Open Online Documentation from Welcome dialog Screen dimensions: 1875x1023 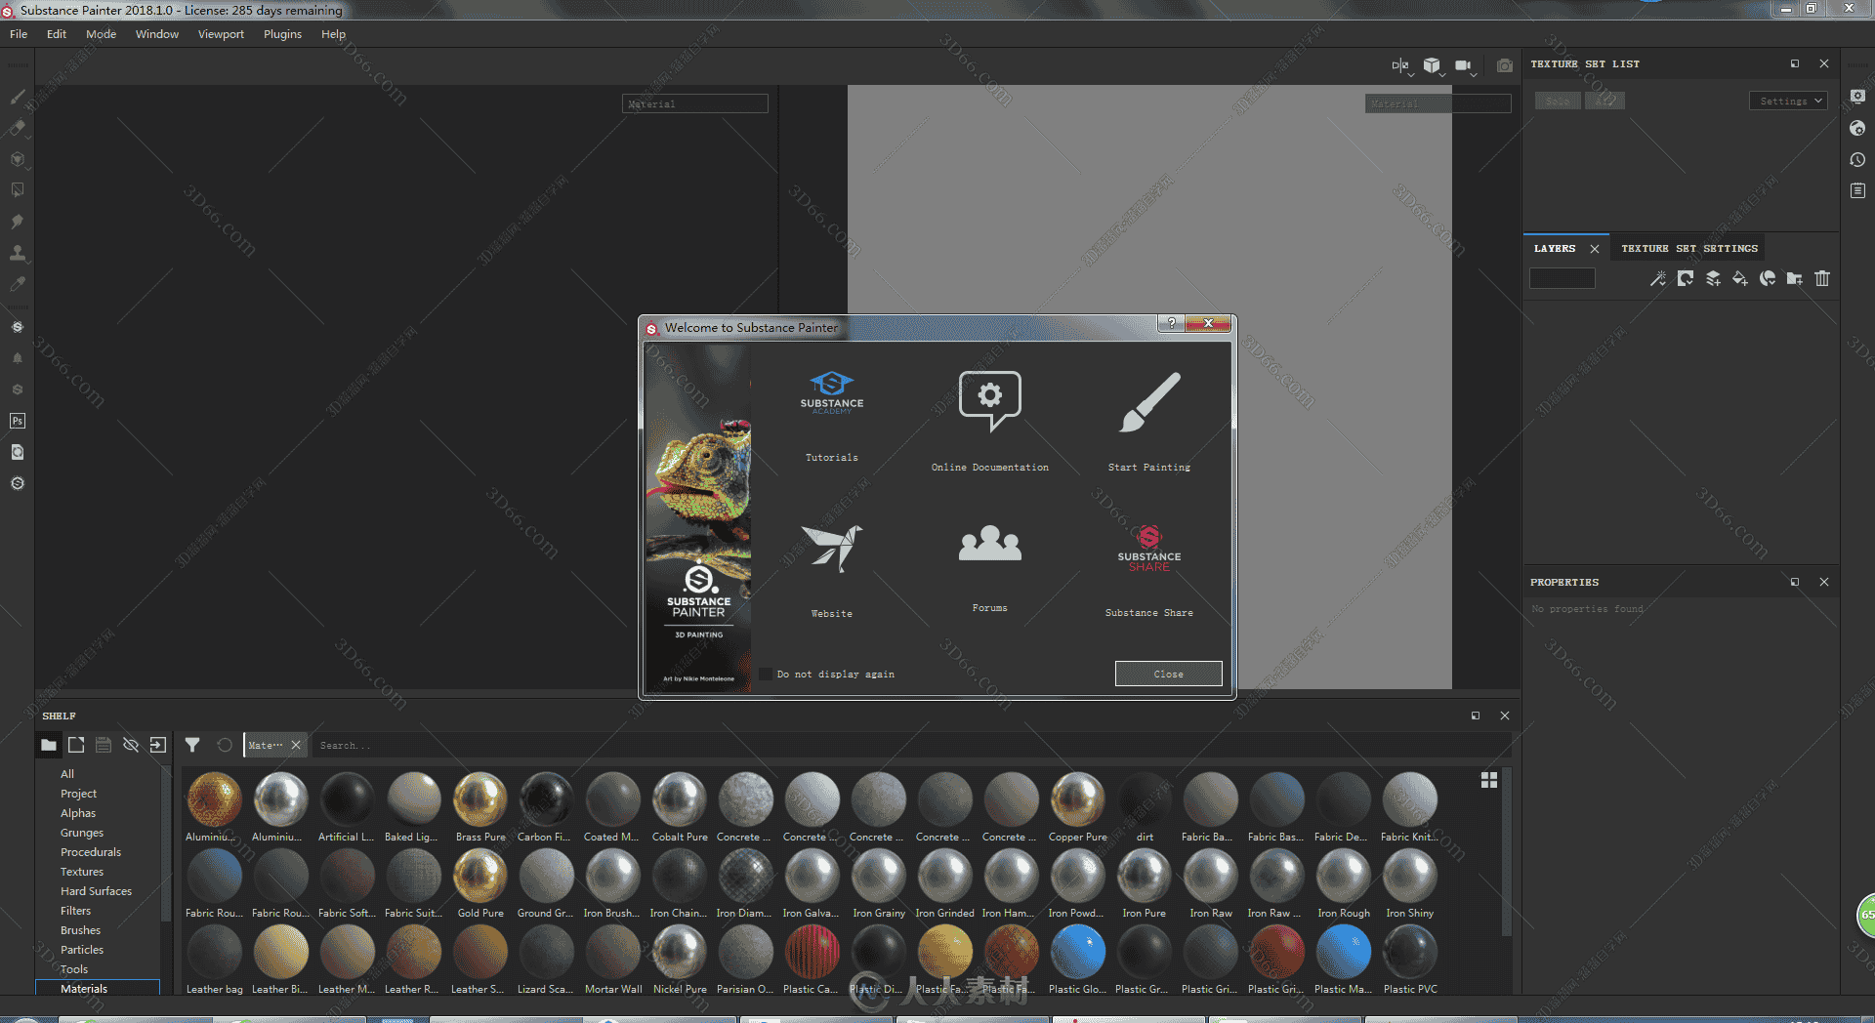(x=990, y=421)
